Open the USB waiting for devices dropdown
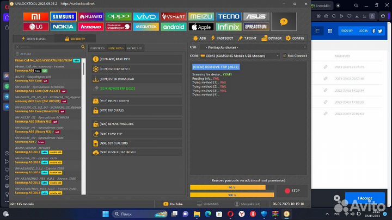 [253, 47]
